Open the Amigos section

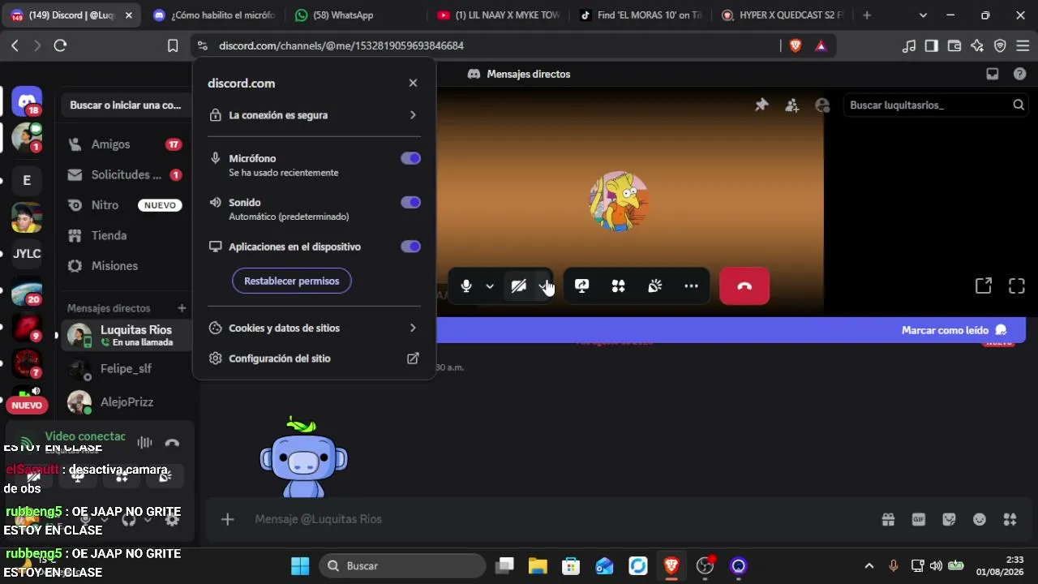[x=127, y=144]
